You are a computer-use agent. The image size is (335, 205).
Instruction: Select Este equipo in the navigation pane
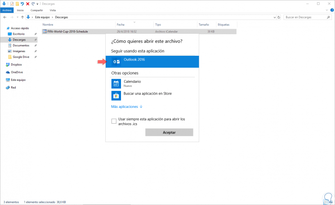tap(18, 80)
